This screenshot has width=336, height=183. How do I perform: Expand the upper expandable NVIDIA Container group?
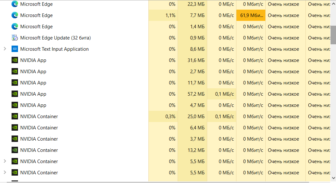[4, 161]
